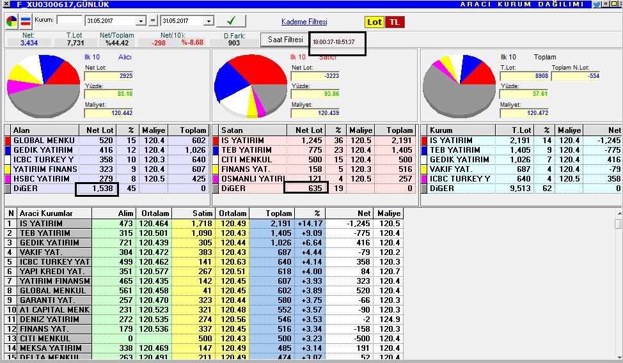Image resolution: width=623 pixels, height=363 pixels.
Task: Click the blue swatch beside TEB YATIRIM seller
Action: (216, 150)
